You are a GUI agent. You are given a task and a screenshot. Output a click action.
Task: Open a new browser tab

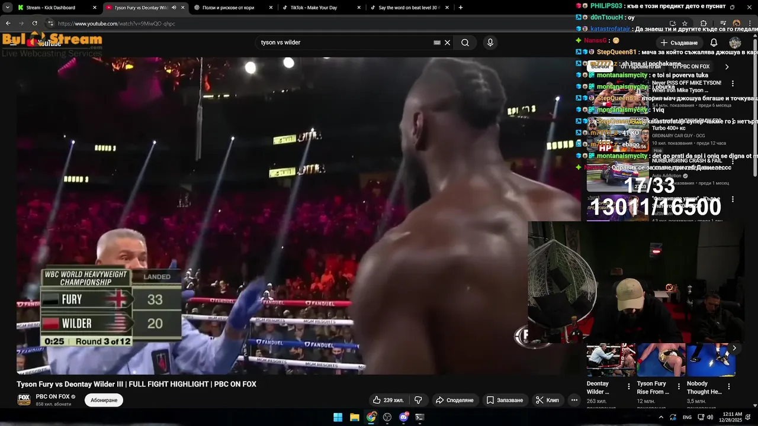461,8
